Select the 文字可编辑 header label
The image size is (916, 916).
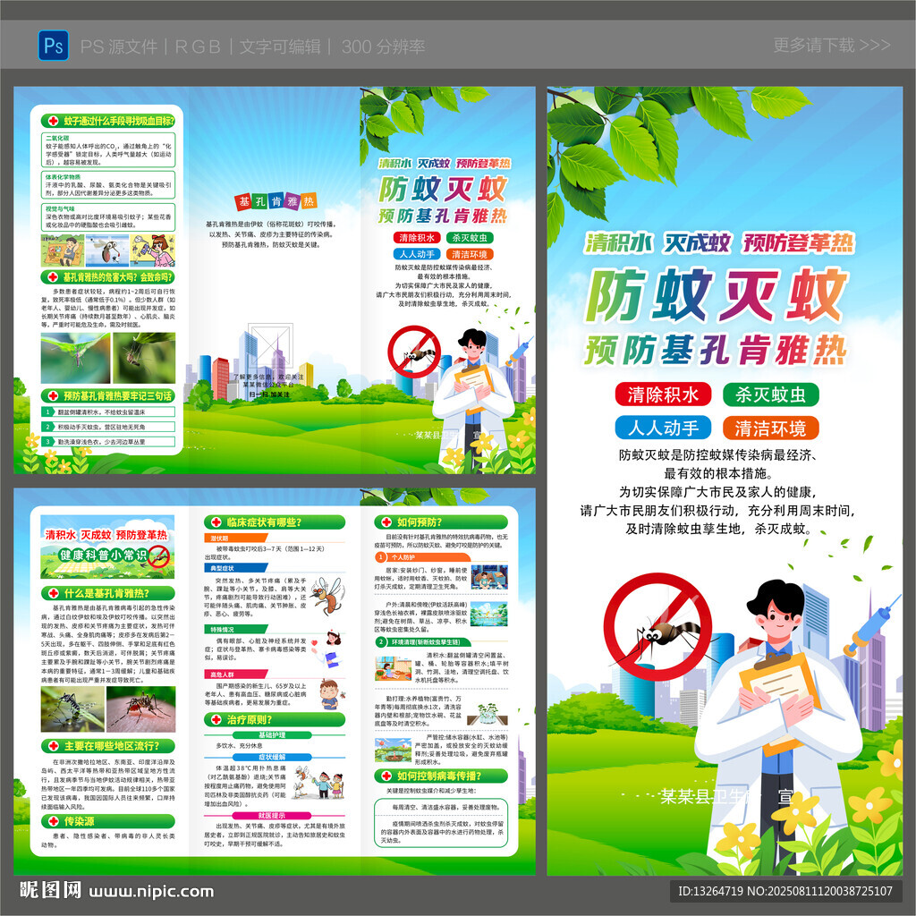280,47
